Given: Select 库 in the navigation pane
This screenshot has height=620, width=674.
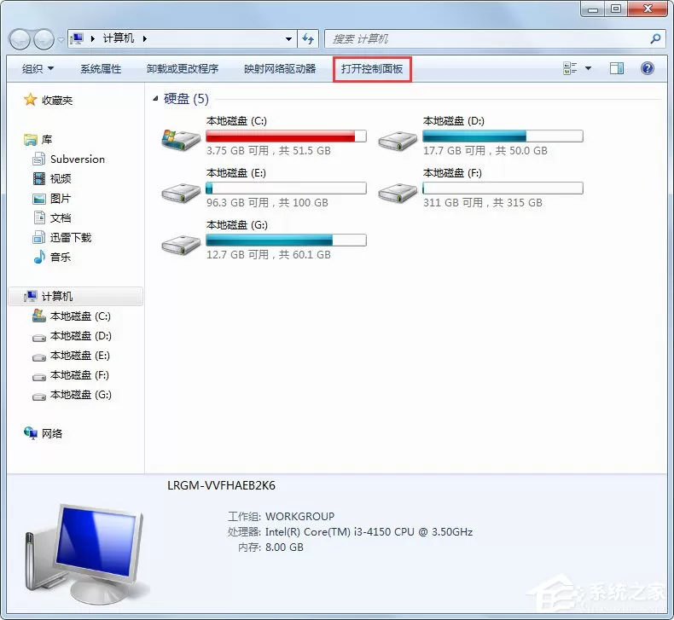Looking at the screenshot, I should coord(47,140).
